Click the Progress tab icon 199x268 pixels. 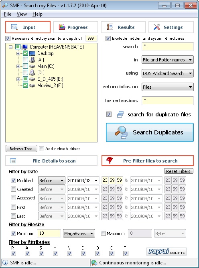point(62,27)
